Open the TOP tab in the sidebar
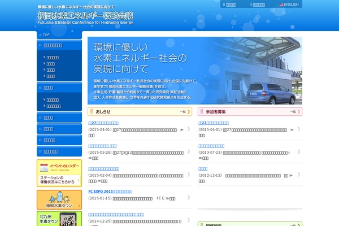This screenshot has height=226, width=339. 59,35
